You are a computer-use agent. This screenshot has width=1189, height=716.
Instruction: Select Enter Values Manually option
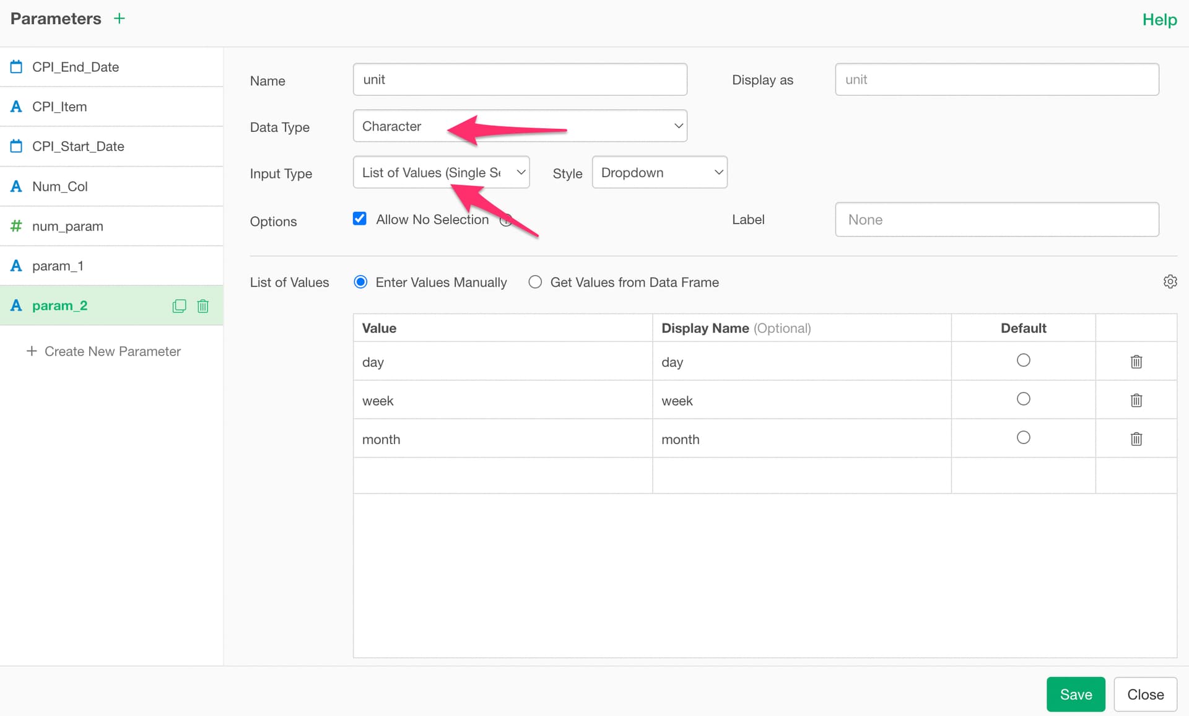coord(360,282)
